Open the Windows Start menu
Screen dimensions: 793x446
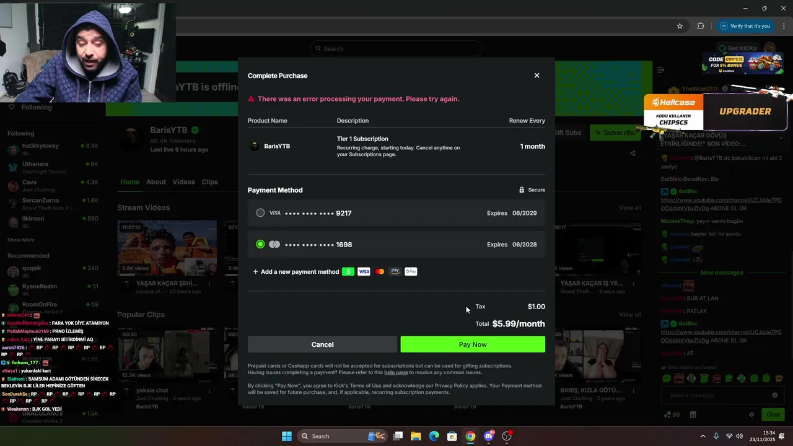[x=287, y=436]
